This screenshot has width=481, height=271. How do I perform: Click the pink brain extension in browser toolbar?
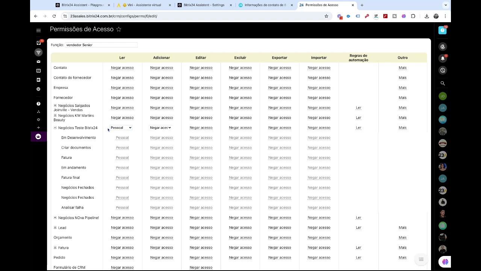[x=404, y=16]
